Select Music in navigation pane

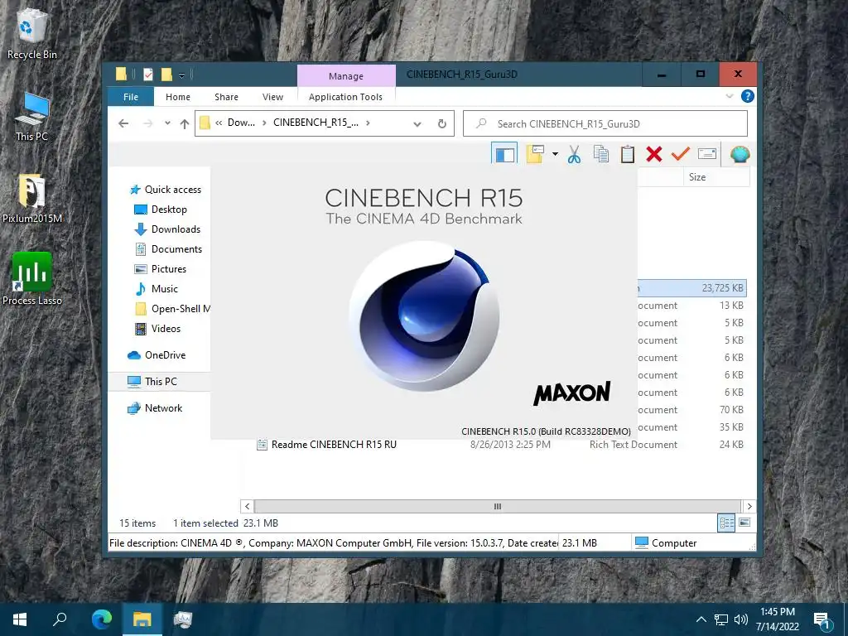[157, 289]
